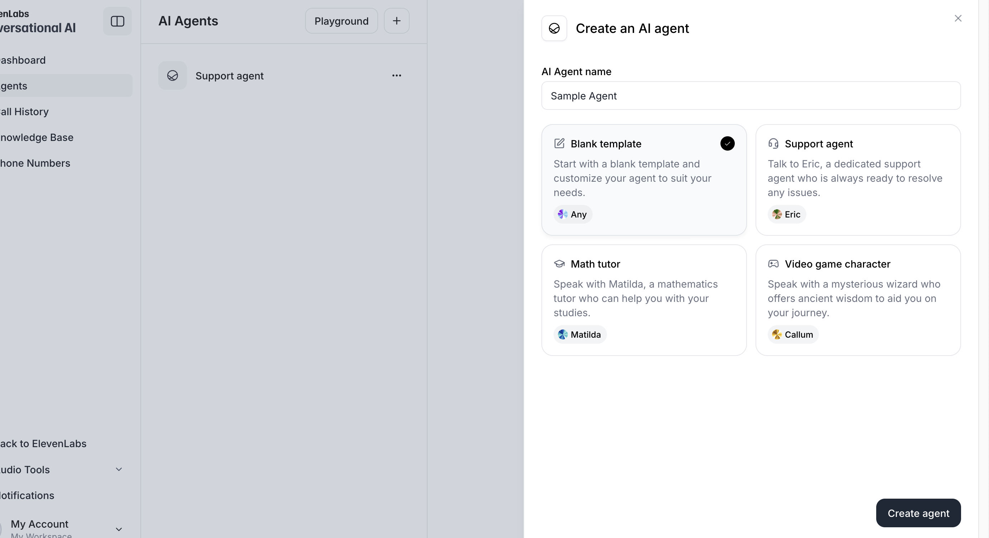The width and height of the screenshot is (989, 538).
Task: Toggle the sidebar collapse icon
Action: [x=117, y=21]
